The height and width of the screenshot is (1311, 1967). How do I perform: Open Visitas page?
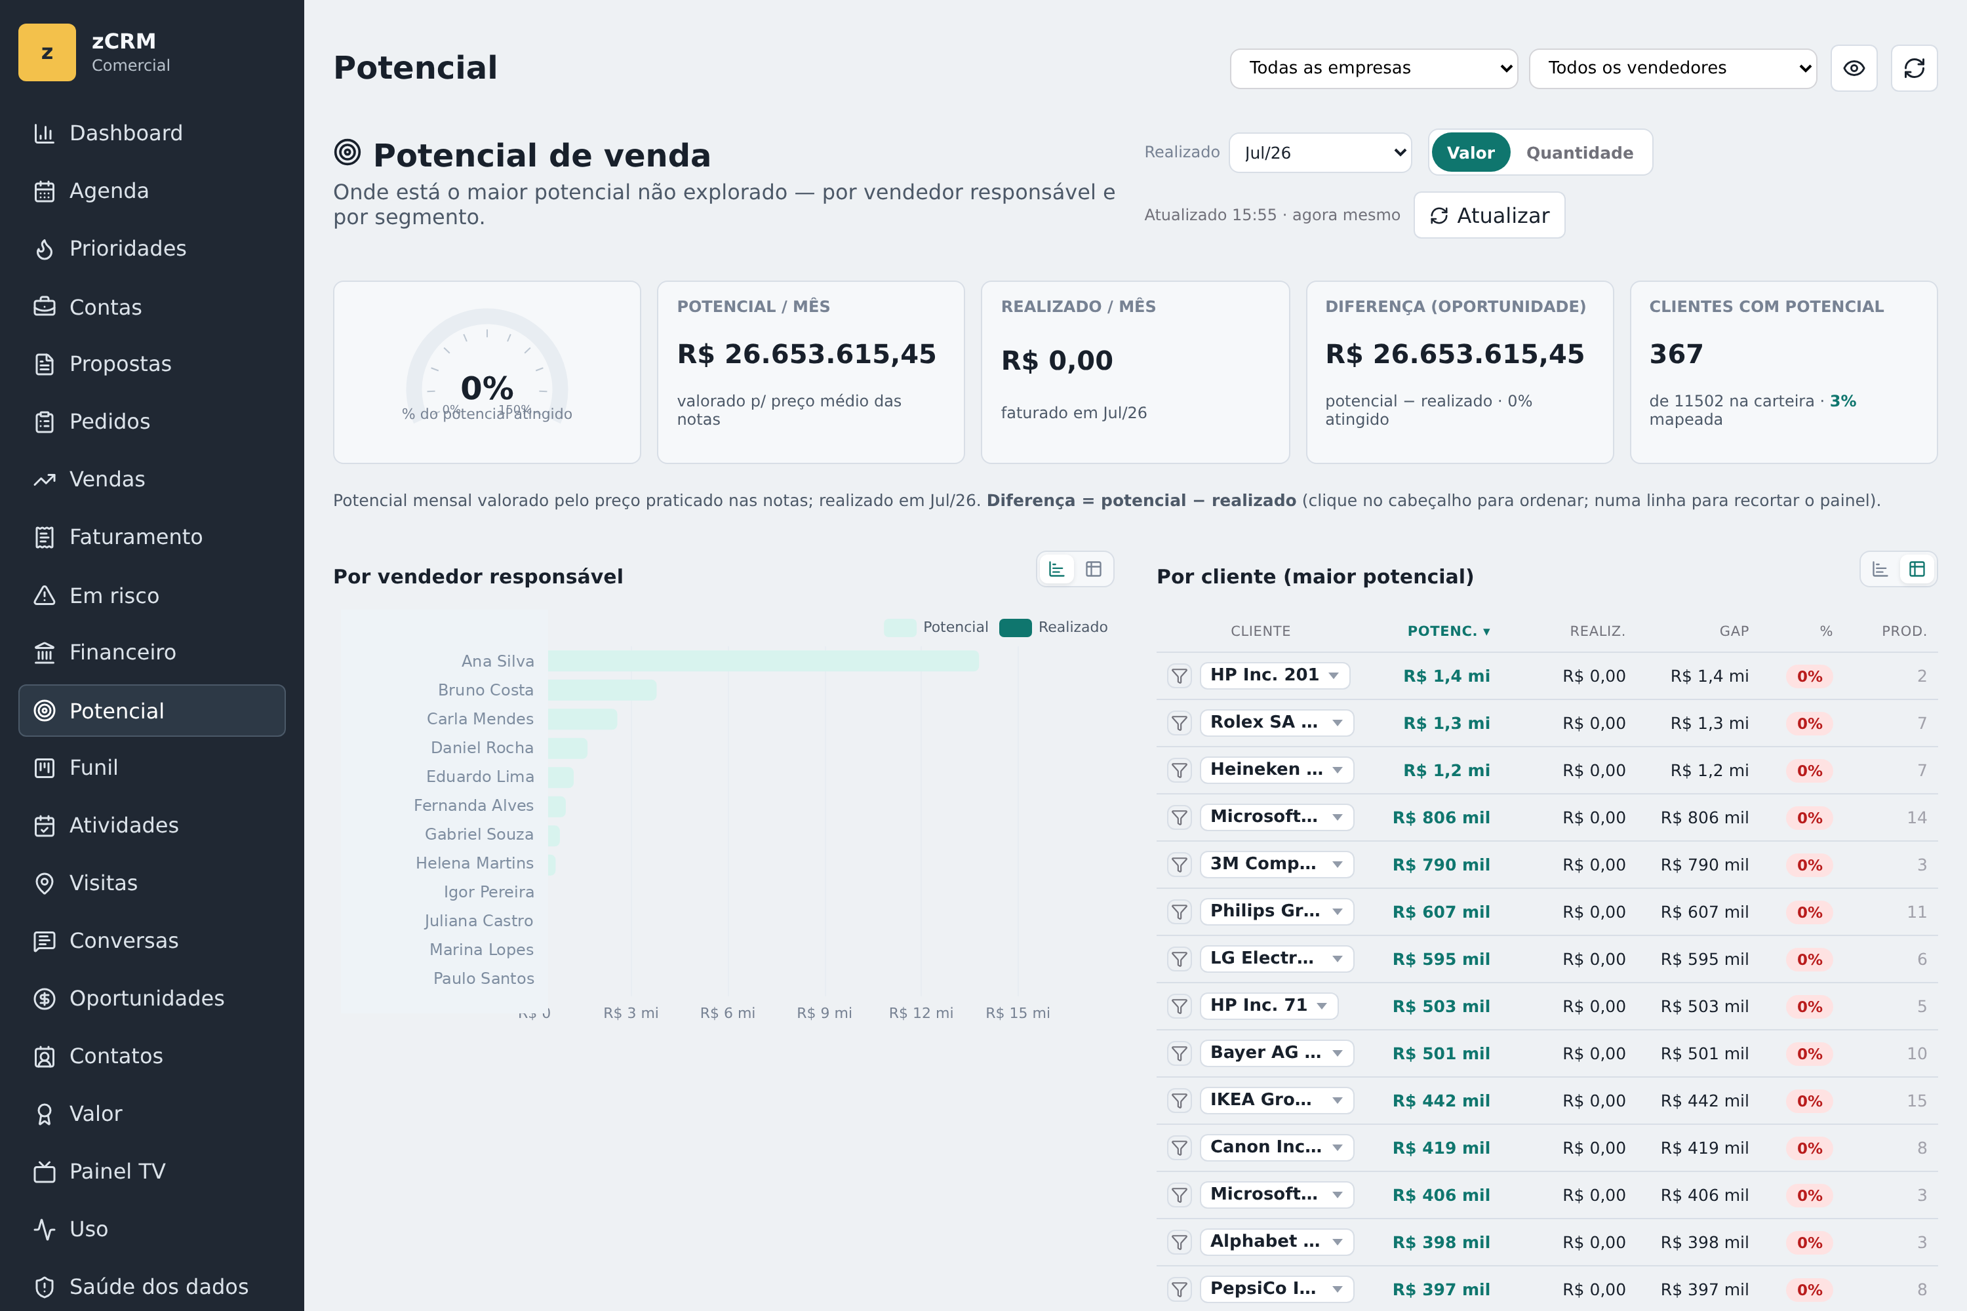click(151, 883)
